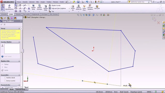Collapse the Mesaj section
Screen dimensions: 165x93
point(19,28)
